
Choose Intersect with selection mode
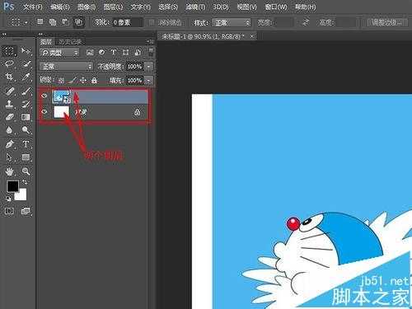(79, 21)
